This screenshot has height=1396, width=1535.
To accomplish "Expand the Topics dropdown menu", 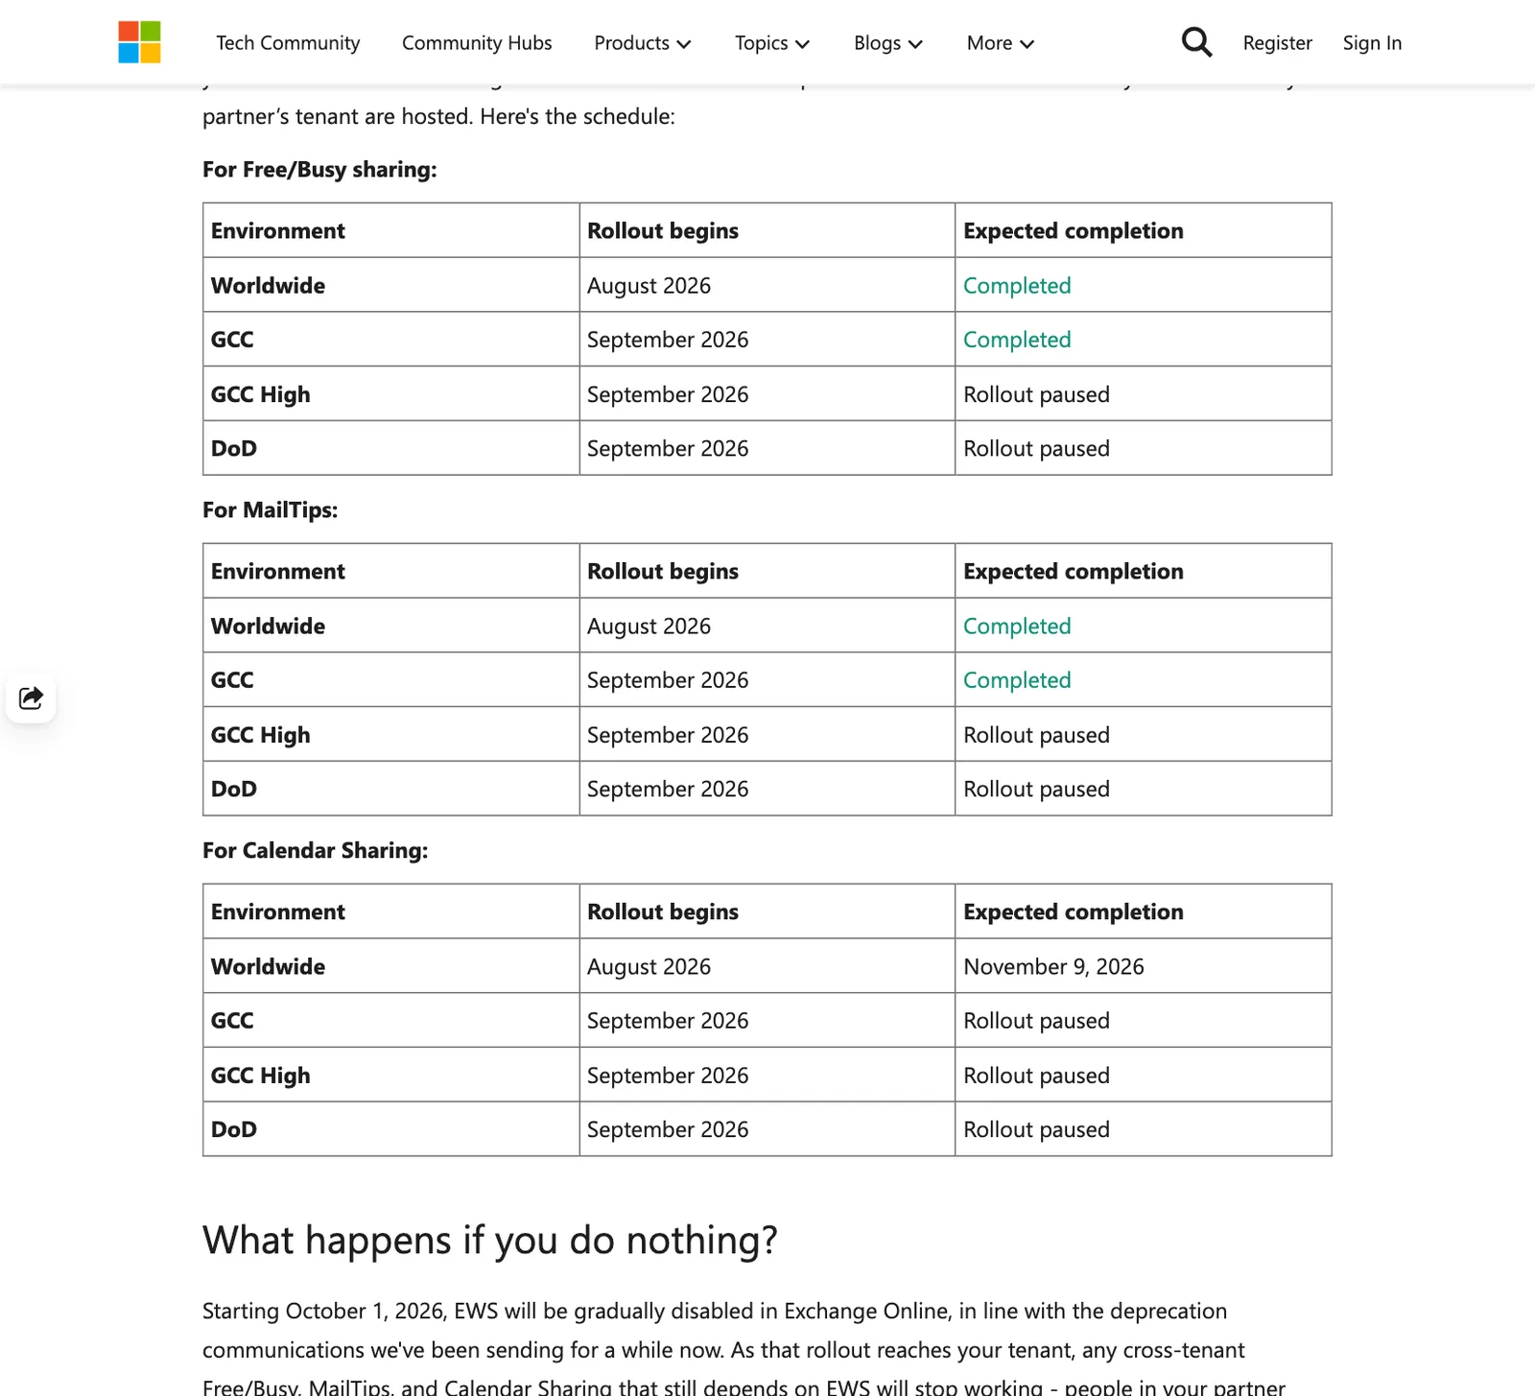I will click(772, 43).
